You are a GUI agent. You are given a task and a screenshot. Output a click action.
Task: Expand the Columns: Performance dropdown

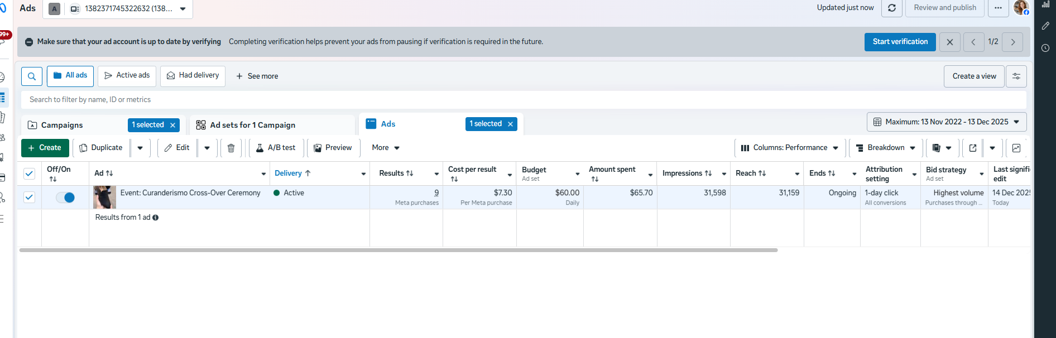pos(790,148)
